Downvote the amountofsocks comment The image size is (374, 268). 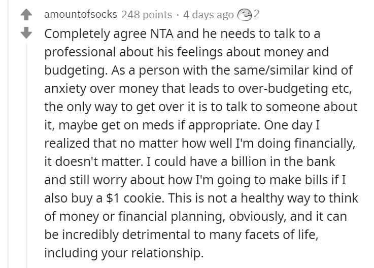click(26, 32)
